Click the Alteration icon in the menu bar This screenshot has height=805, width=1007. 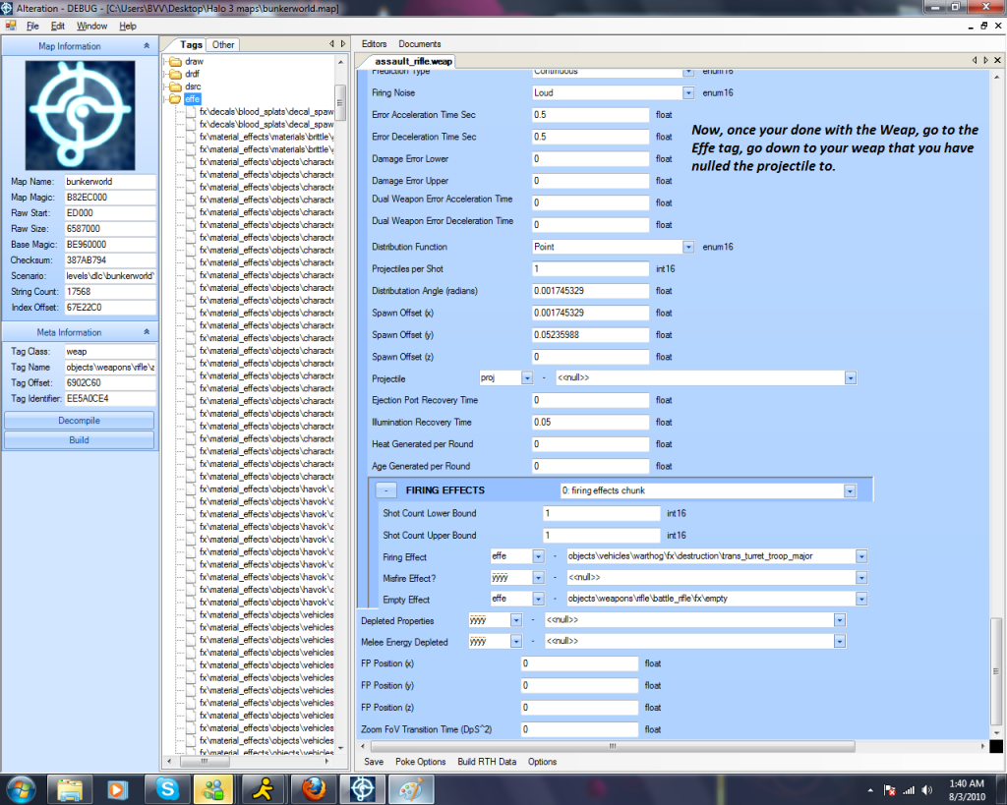(11, 26)
